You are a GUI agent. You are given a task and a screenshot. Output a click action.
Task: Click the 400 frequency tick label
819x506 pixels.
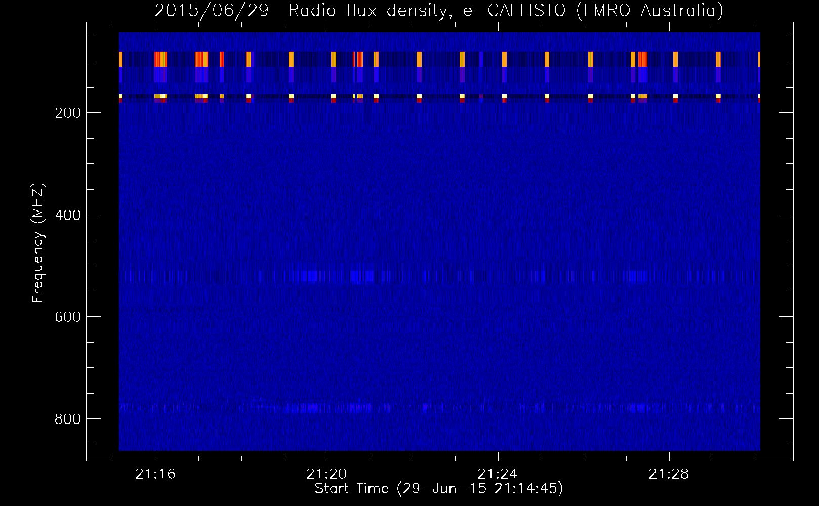68,215
